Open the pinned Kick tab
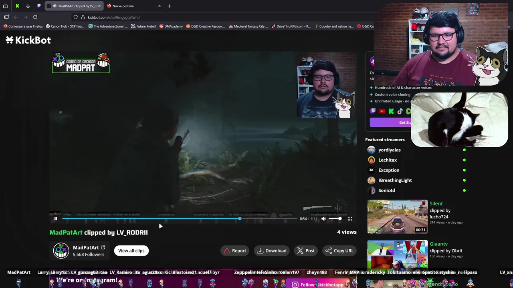 point(17,6)
